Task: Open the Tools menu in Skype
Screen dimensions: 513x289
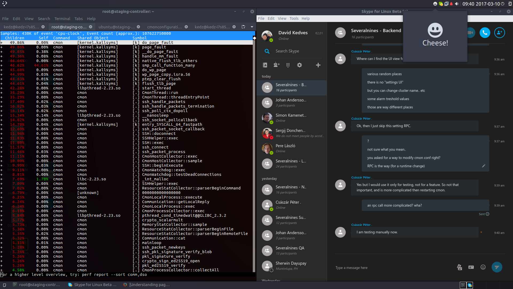Action: 294,18
